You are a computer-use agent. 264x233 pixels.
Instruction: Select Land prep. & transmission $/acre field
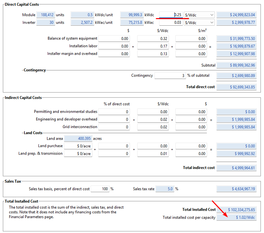tap(78, 154)
